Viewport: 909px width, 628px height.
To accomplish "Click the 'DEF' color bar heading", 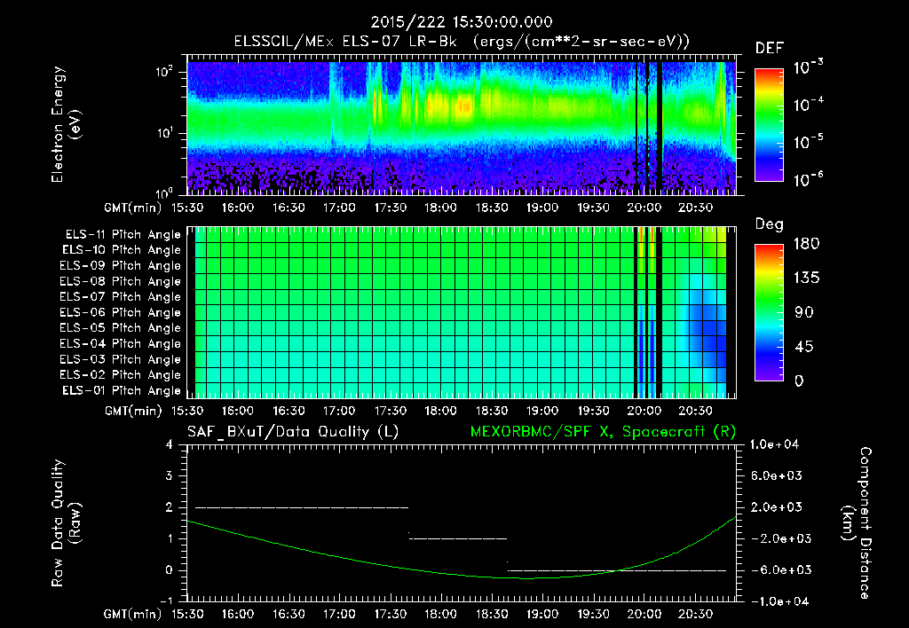I will pyautogui.click(x=770, y=48).
